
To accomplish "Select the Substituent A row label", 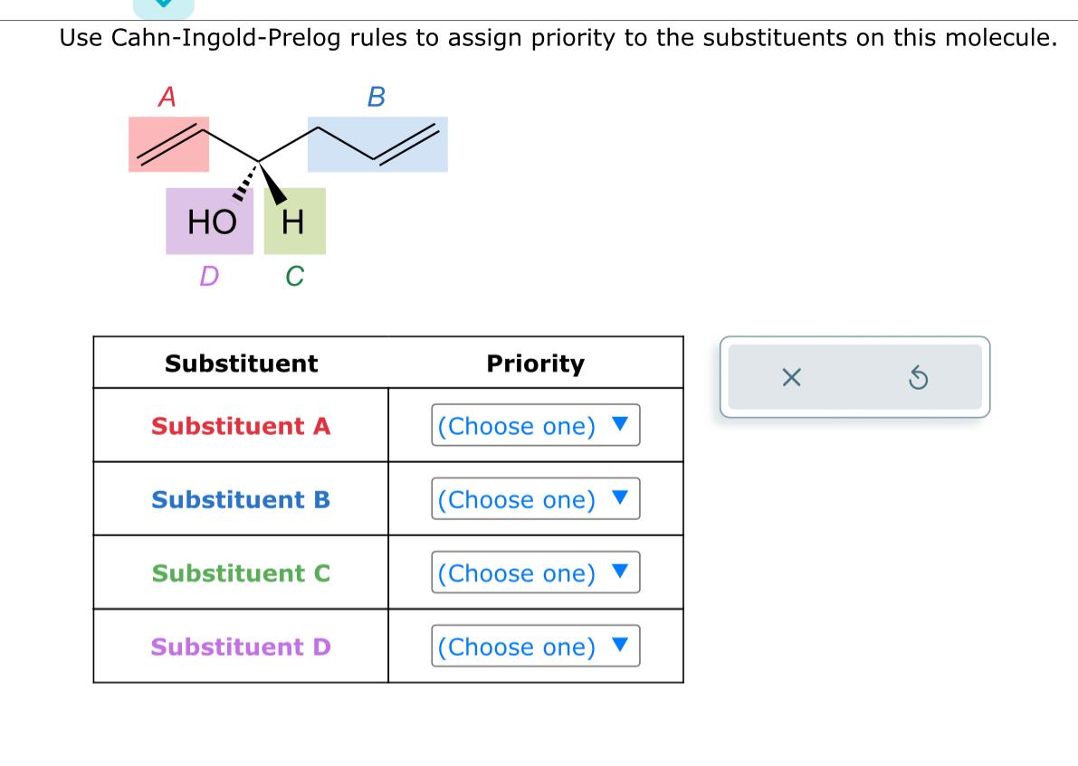I will coord(240,426).
